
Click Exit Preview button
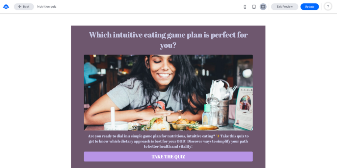coord(285,7)
